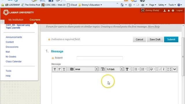Click the Read Mail envelope icon
This screenshot has width=185, height=104.
[138, 5]
